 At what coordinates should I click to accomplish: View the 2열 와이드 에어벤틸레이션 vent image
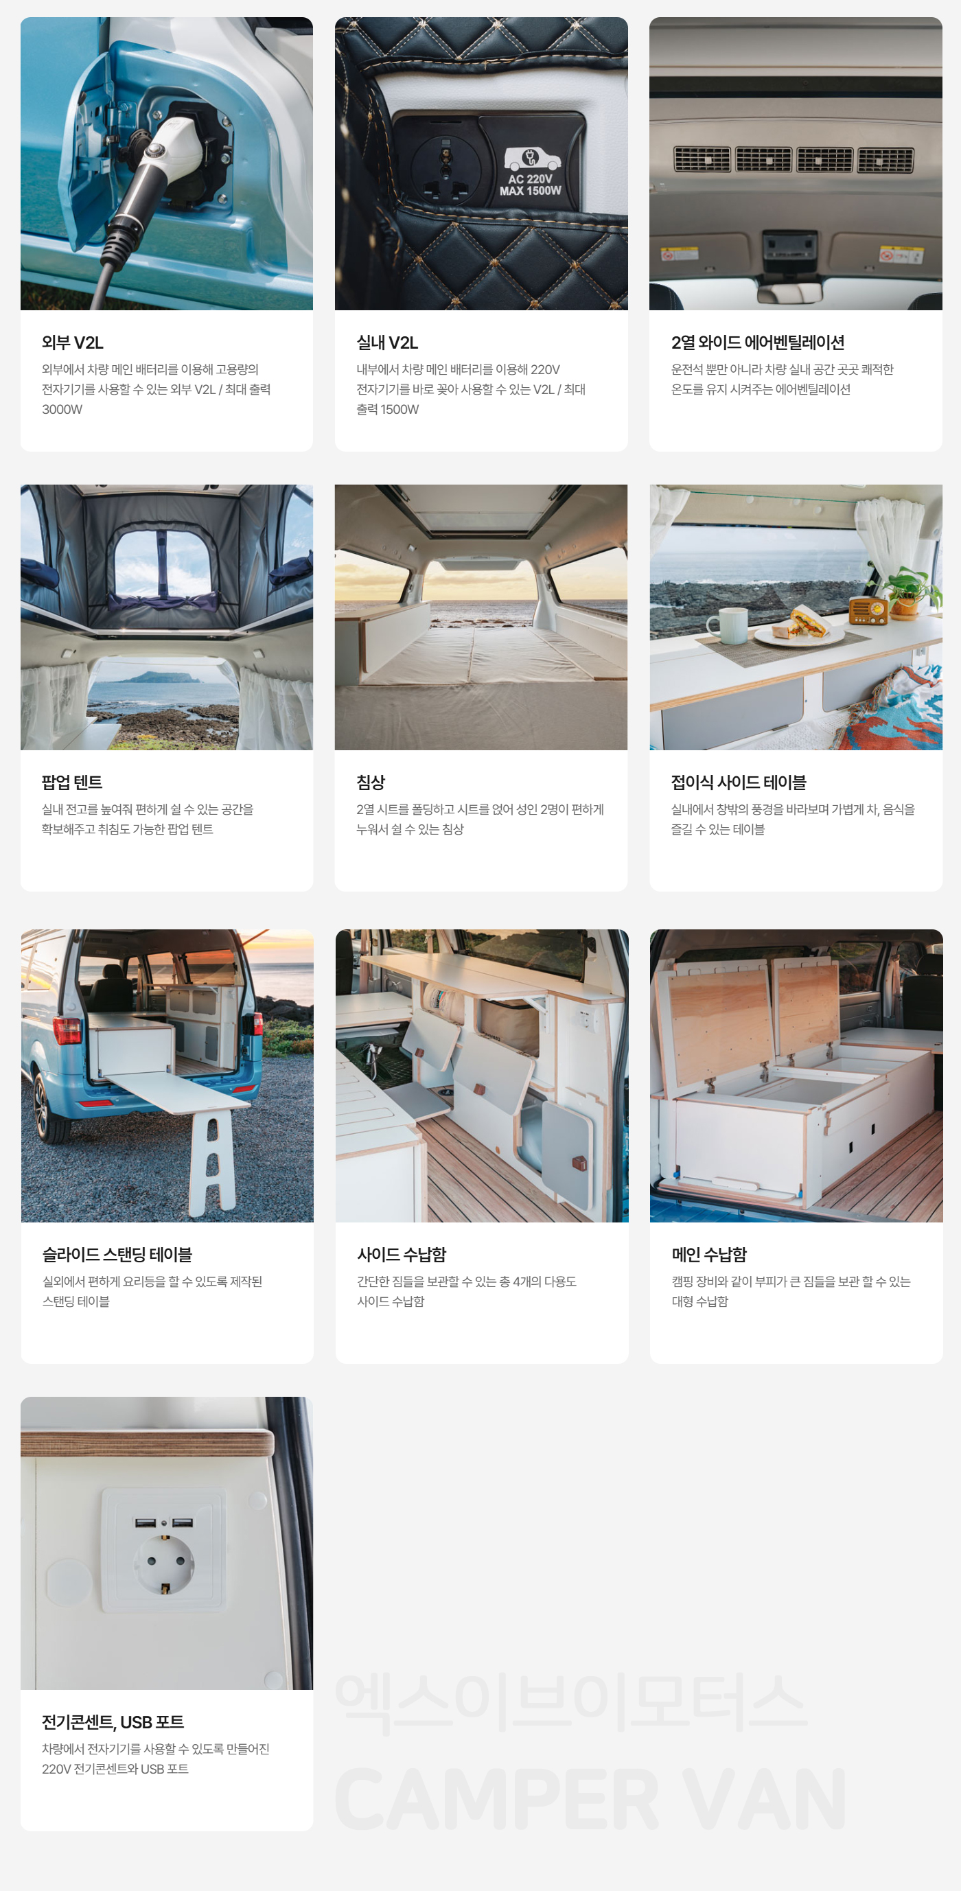click(x=796, y=163)
